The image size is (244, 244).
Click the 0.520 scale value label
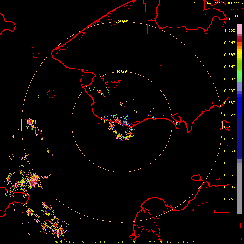(x=230, y=139)
